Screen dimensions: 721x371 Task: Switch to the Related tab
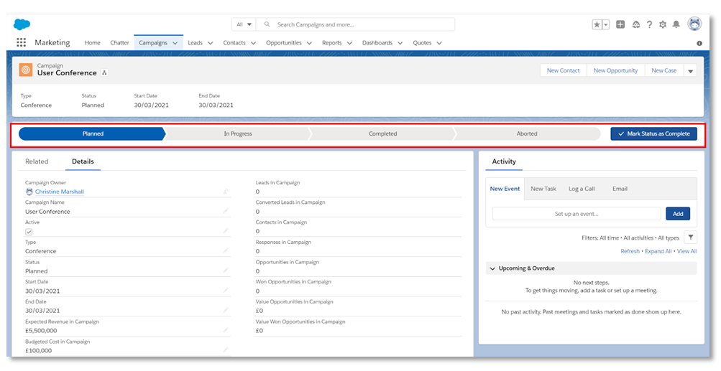[x=37, y=161]
